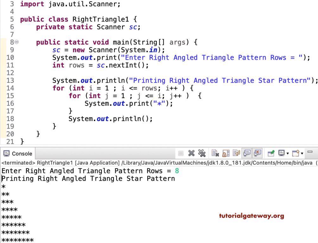Select the Display Selected Console icon
Image resolution: width=318 pixels, height=243 pixels.
click(282, 153)
